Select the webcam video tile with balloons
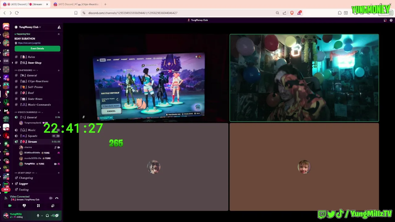Image resolution: width=395 pixels, height=222 pixels. point(304,78)
